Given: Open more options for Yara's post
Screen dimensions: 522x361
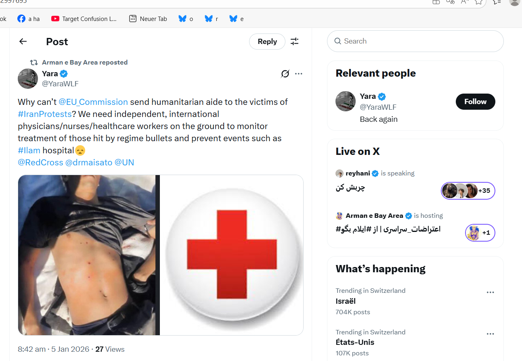Looking at the screenshot, I should (x=299, y=73).
